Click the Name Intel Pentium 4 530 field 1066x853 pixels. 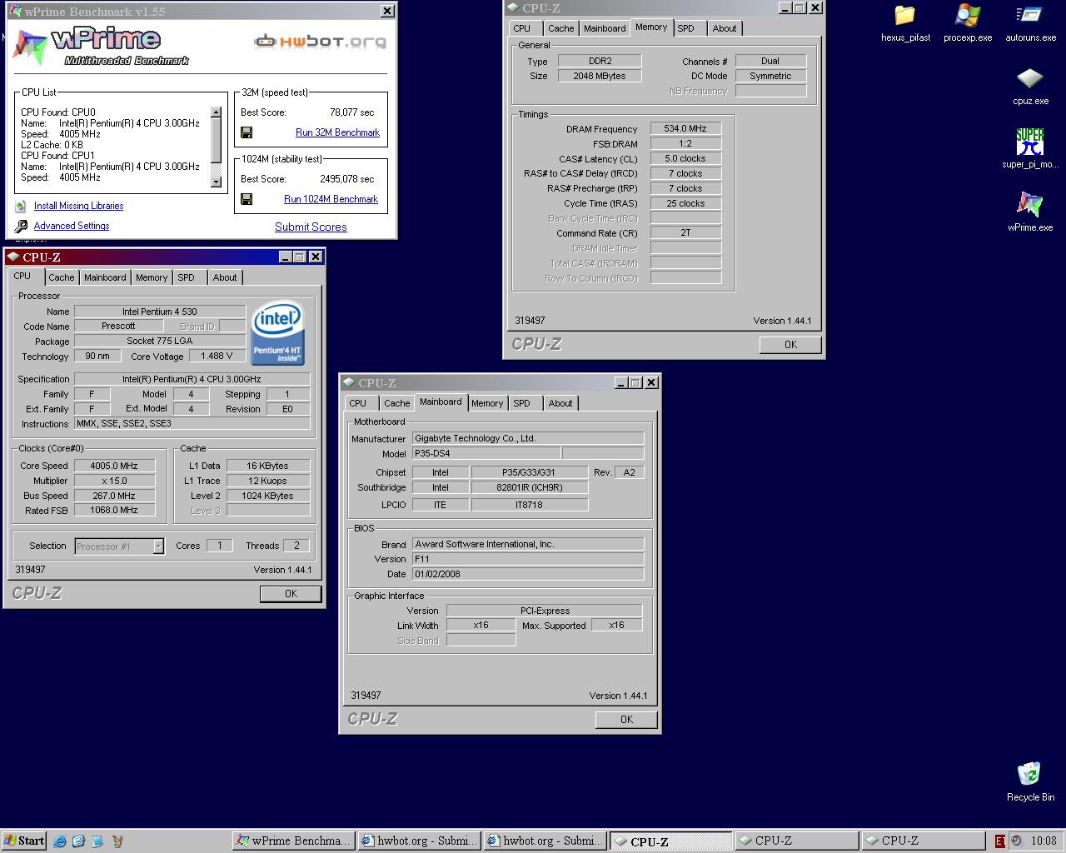pos(160,312)
